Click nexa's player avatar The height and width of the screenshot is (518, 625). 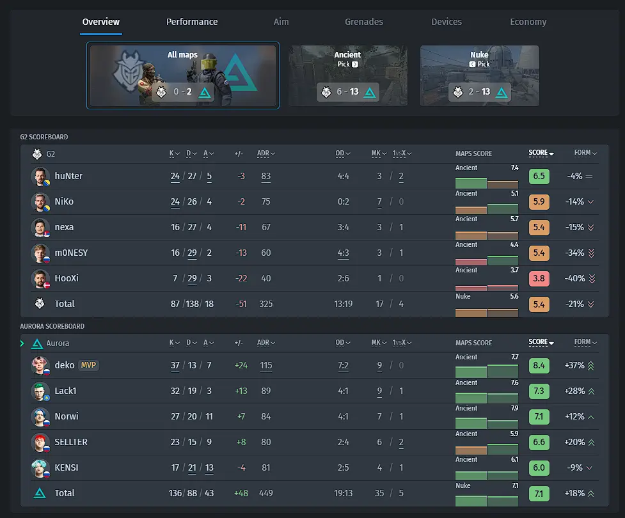pyautogui.click(x=40, y=228)
